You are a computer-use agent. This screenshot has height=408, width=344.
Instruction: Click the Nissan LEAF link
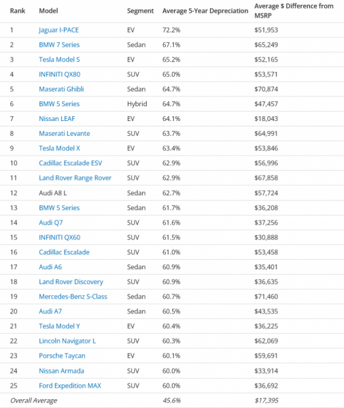(x=57, y=119)
